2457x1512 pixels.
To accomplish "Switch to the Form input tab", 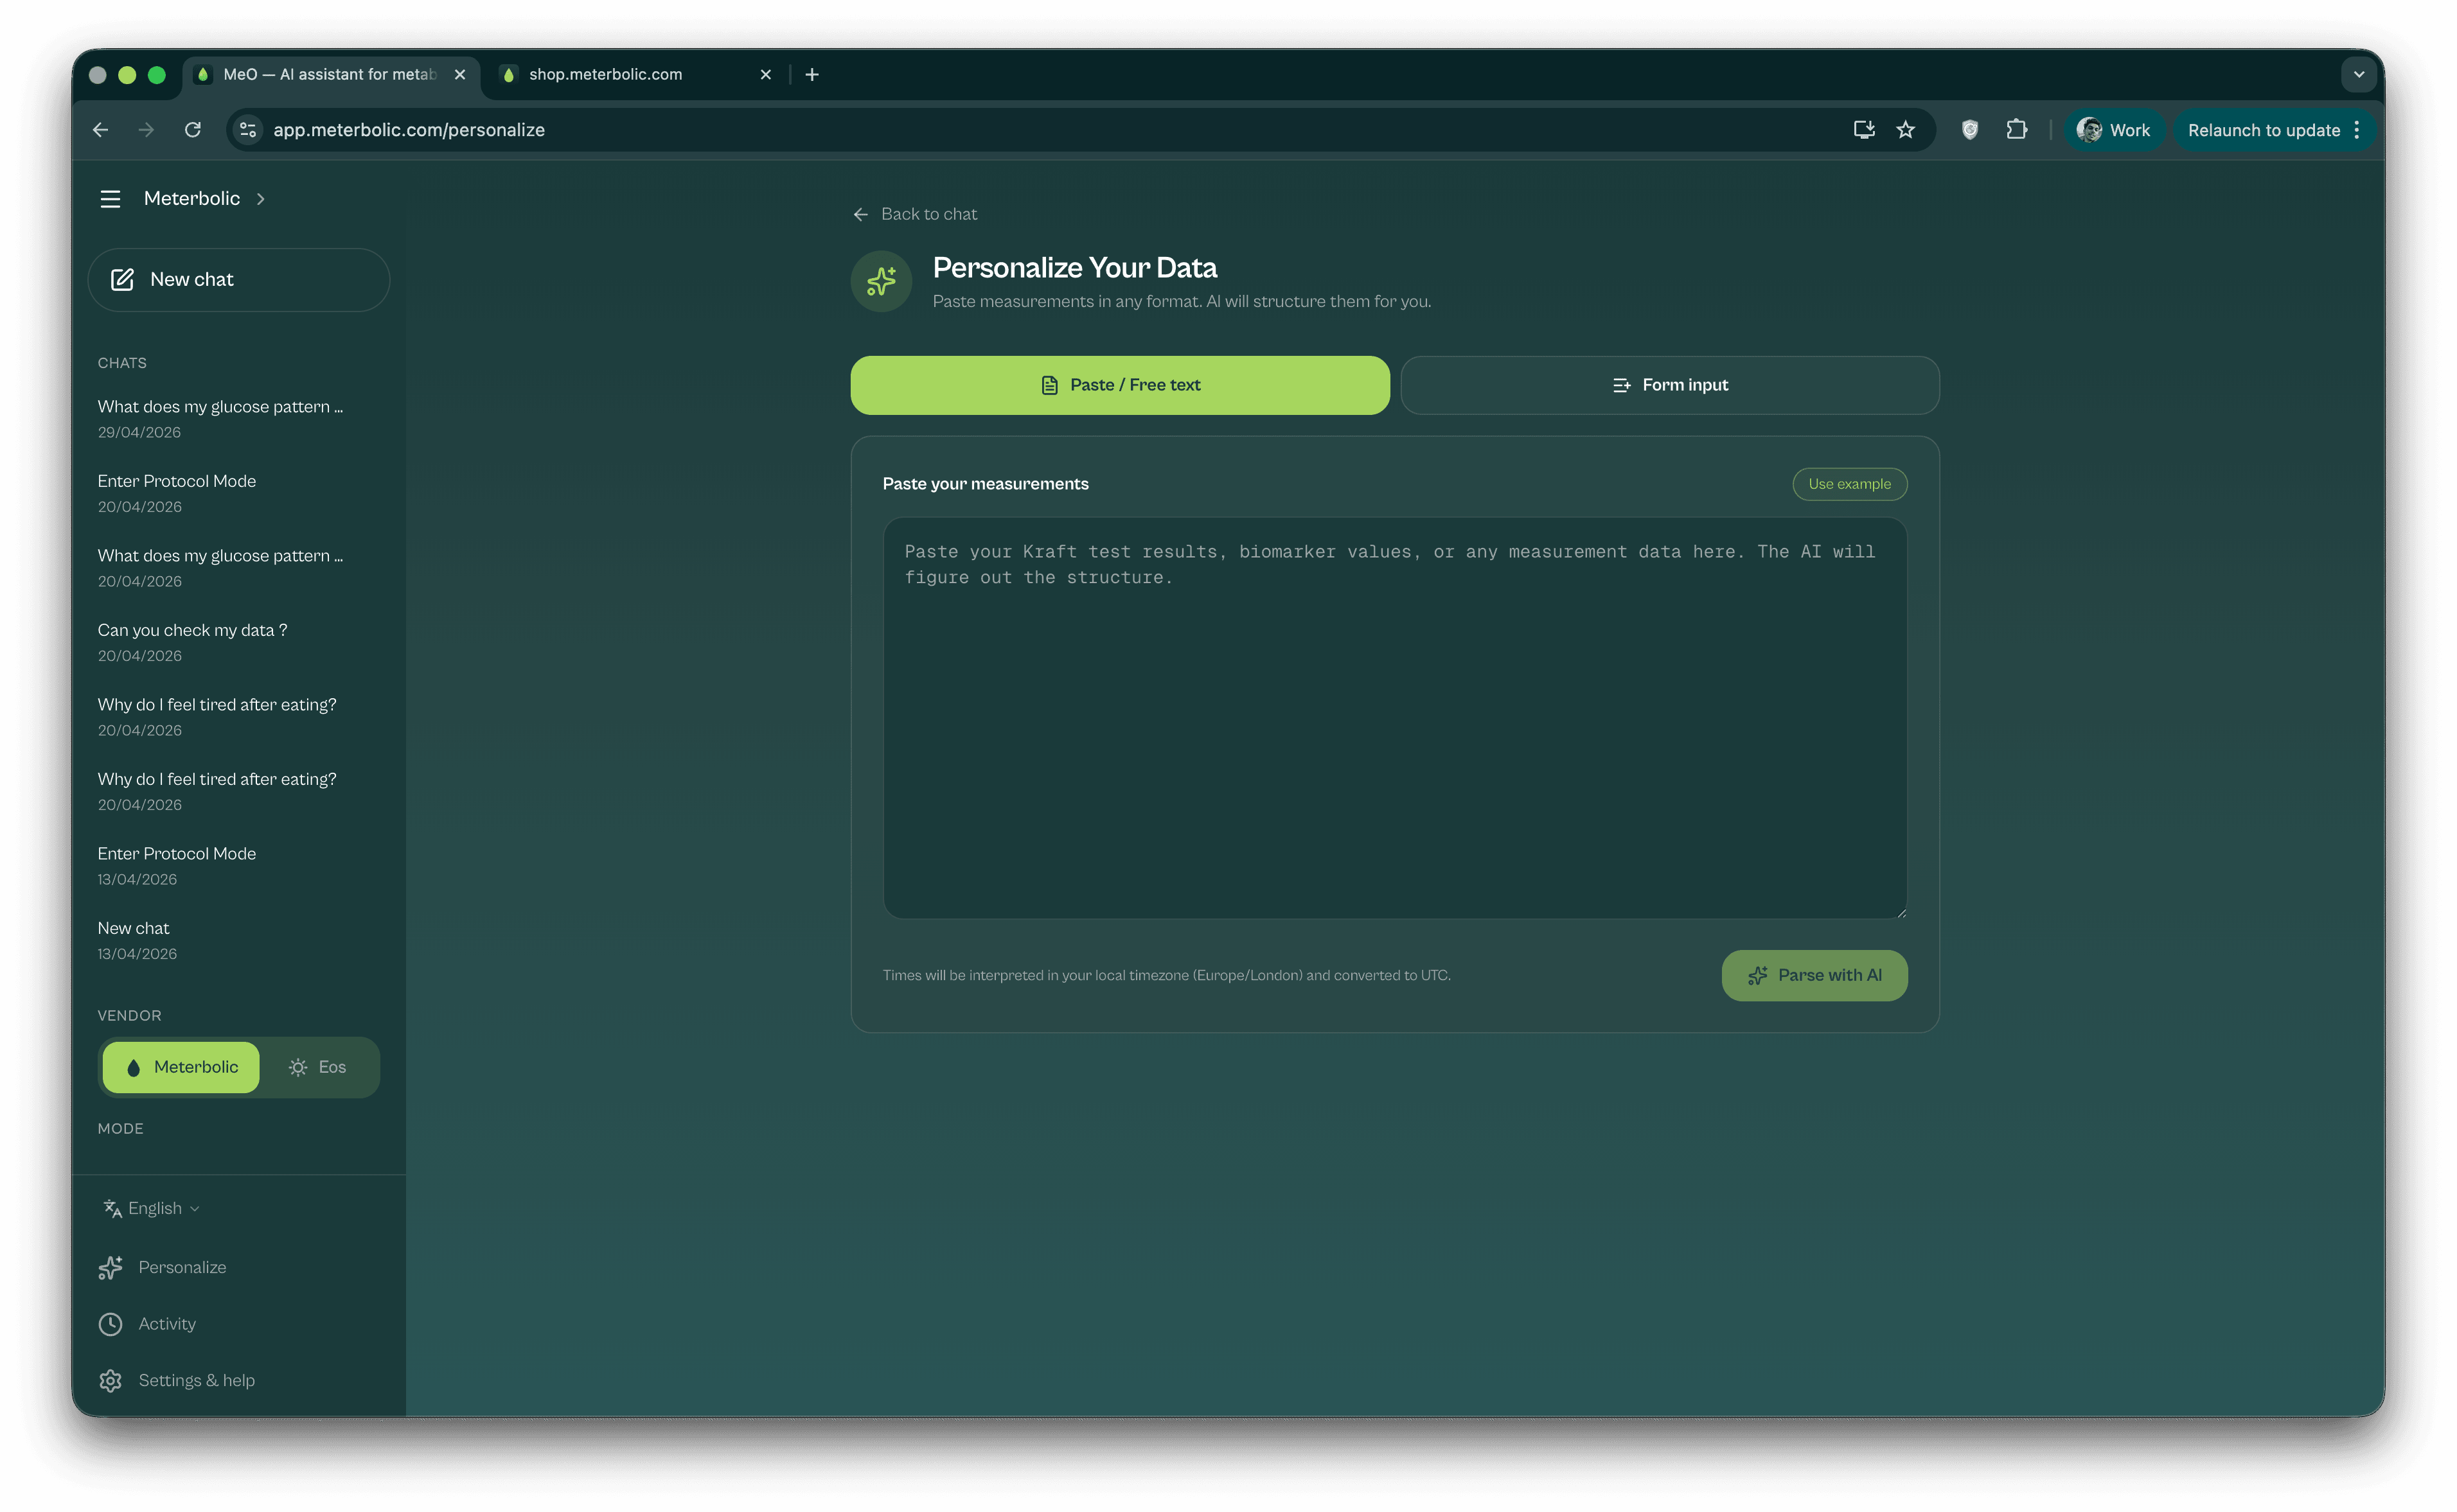I will (1669, 385).
